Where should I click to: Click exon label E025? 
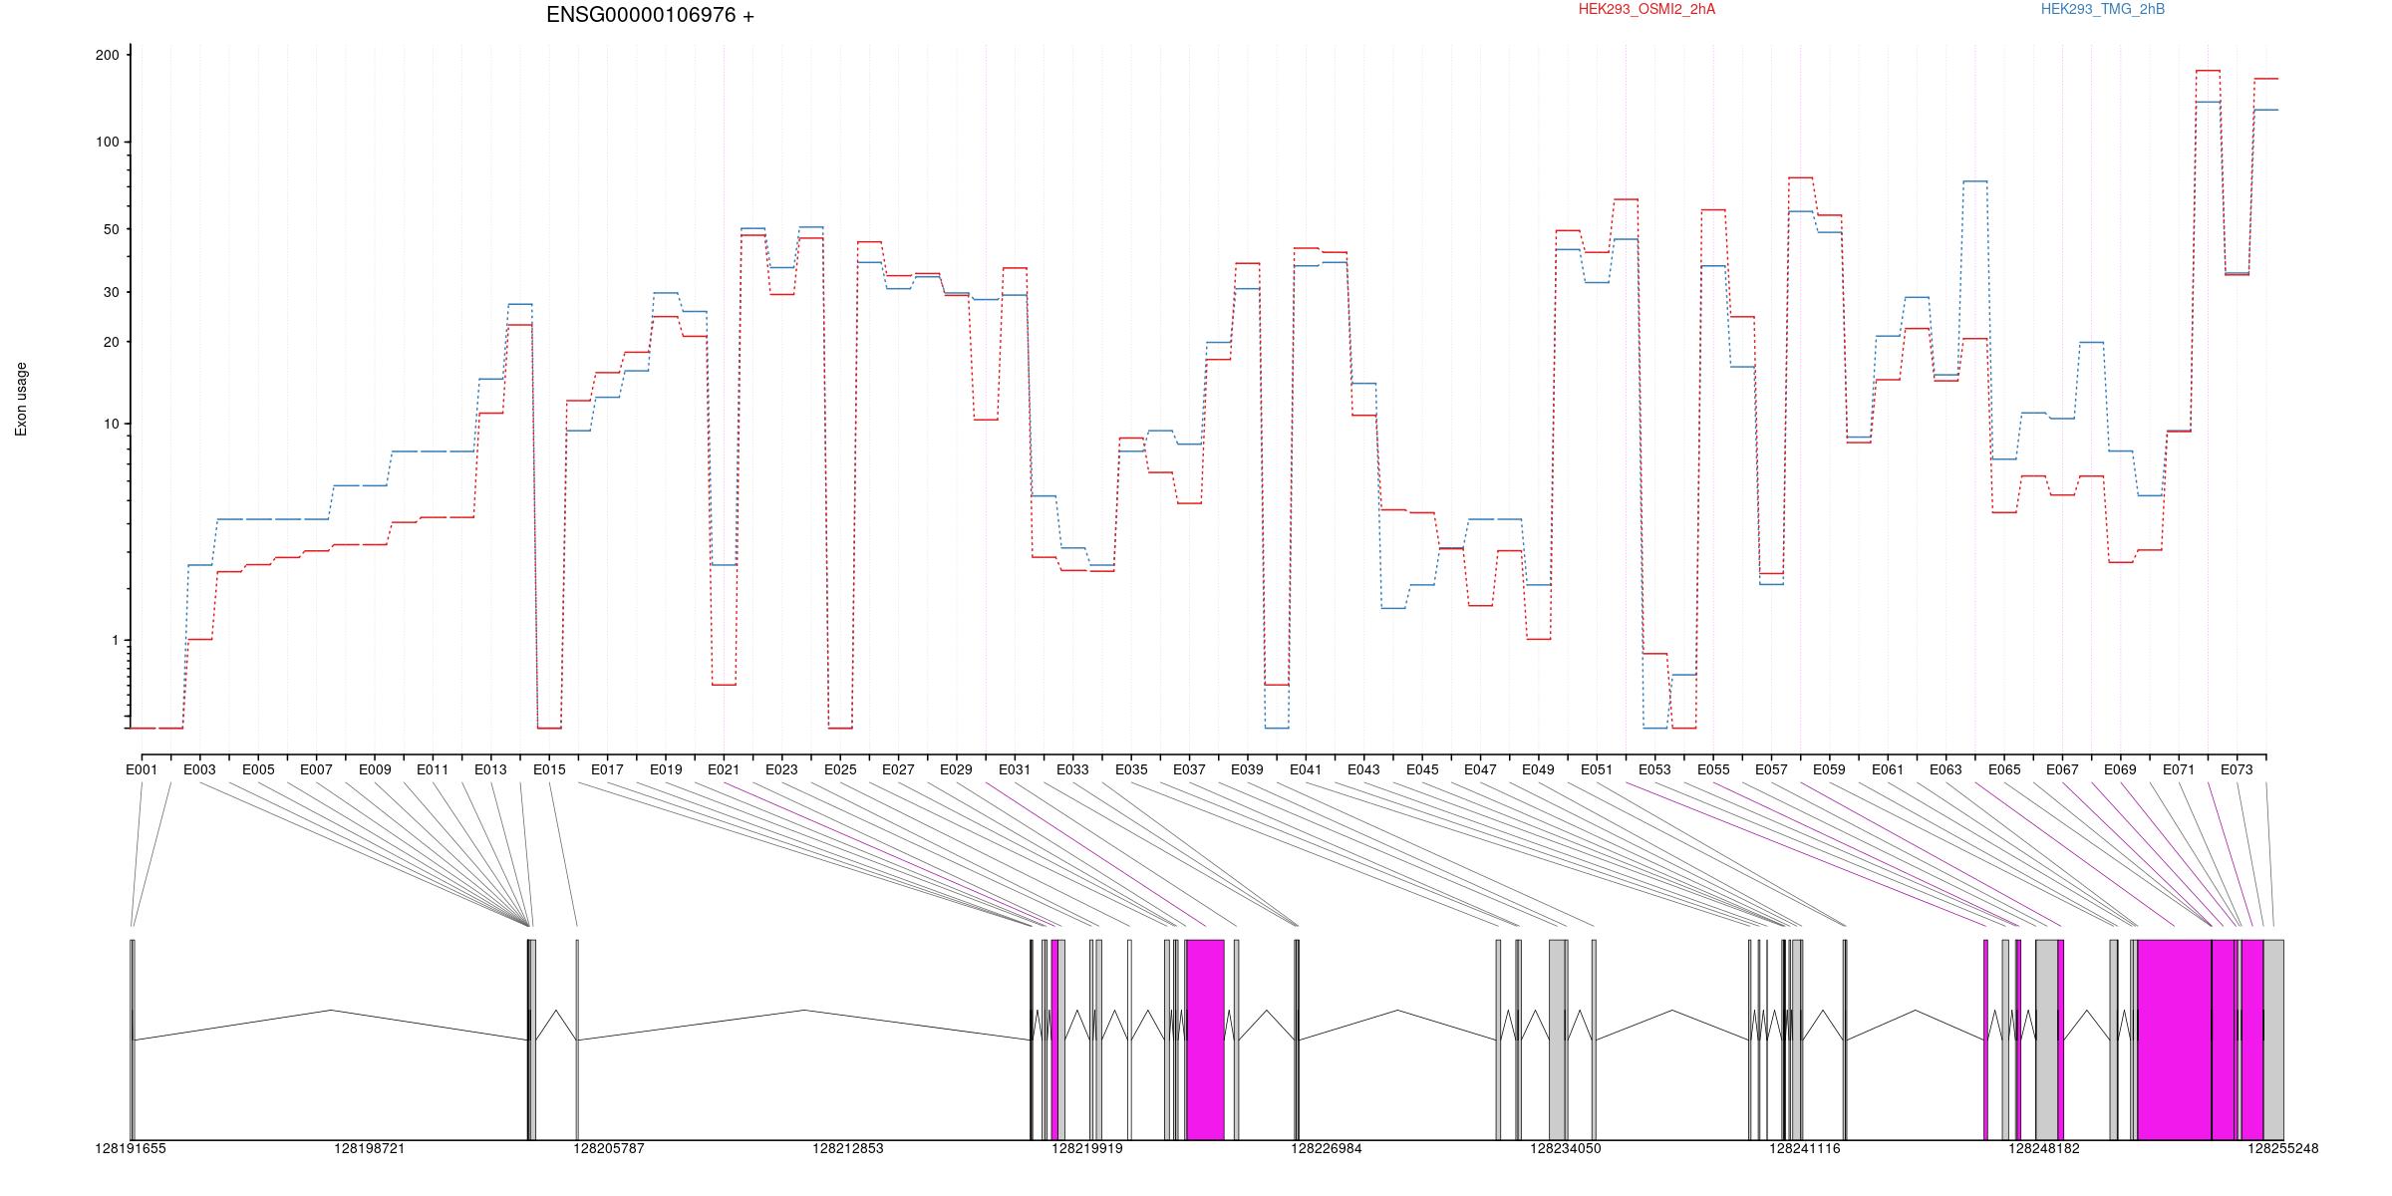click(x=840, y=769)
